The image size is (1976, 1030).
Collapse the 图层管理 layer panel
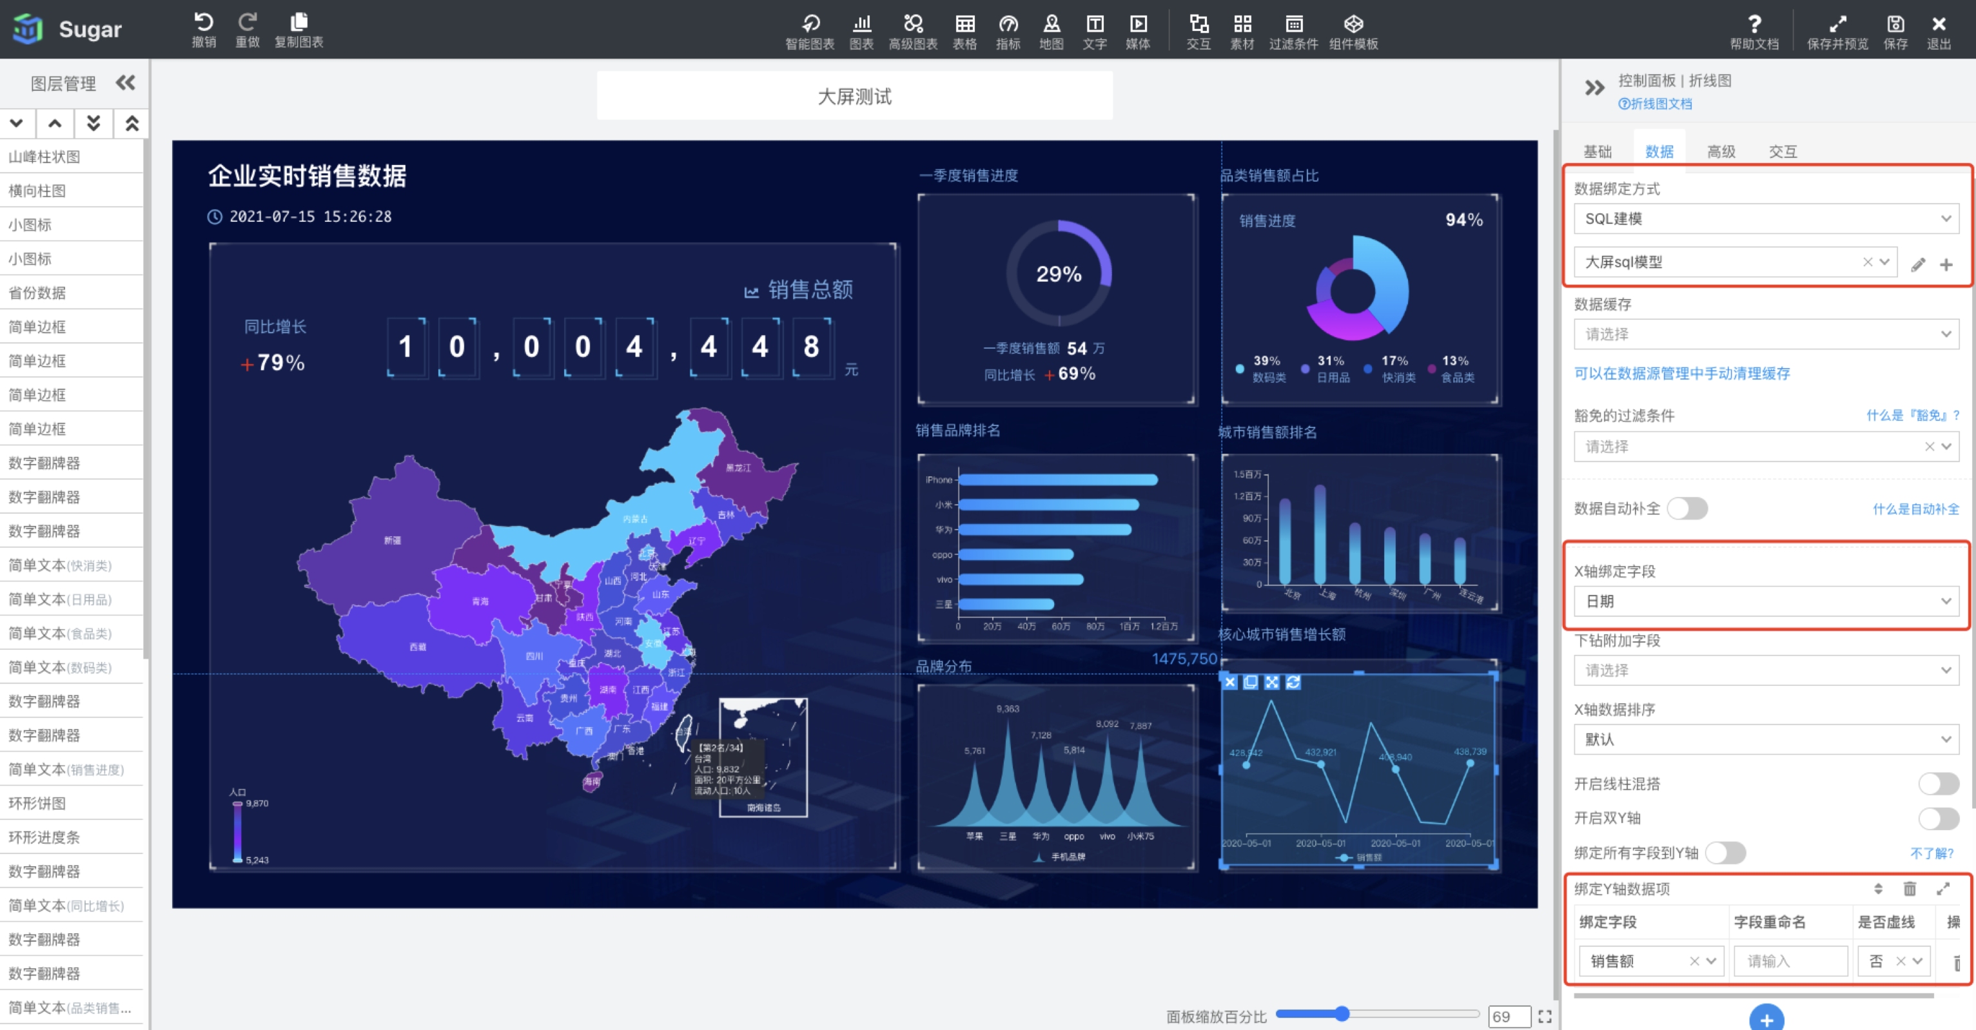pyautogui.click(x=125, y=83)
